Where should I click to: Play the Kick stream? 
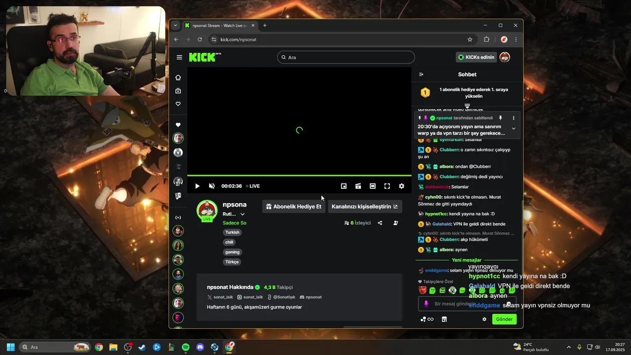pos(197,186)
